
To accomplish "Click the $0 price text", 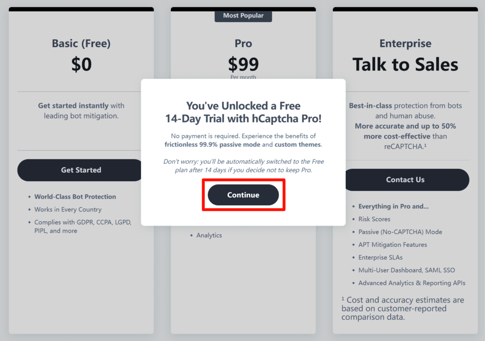I will coord(81,64).
